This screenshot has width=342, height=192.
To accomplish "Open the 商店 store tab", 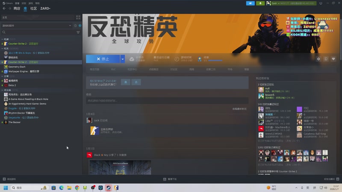I will [17, 8].
